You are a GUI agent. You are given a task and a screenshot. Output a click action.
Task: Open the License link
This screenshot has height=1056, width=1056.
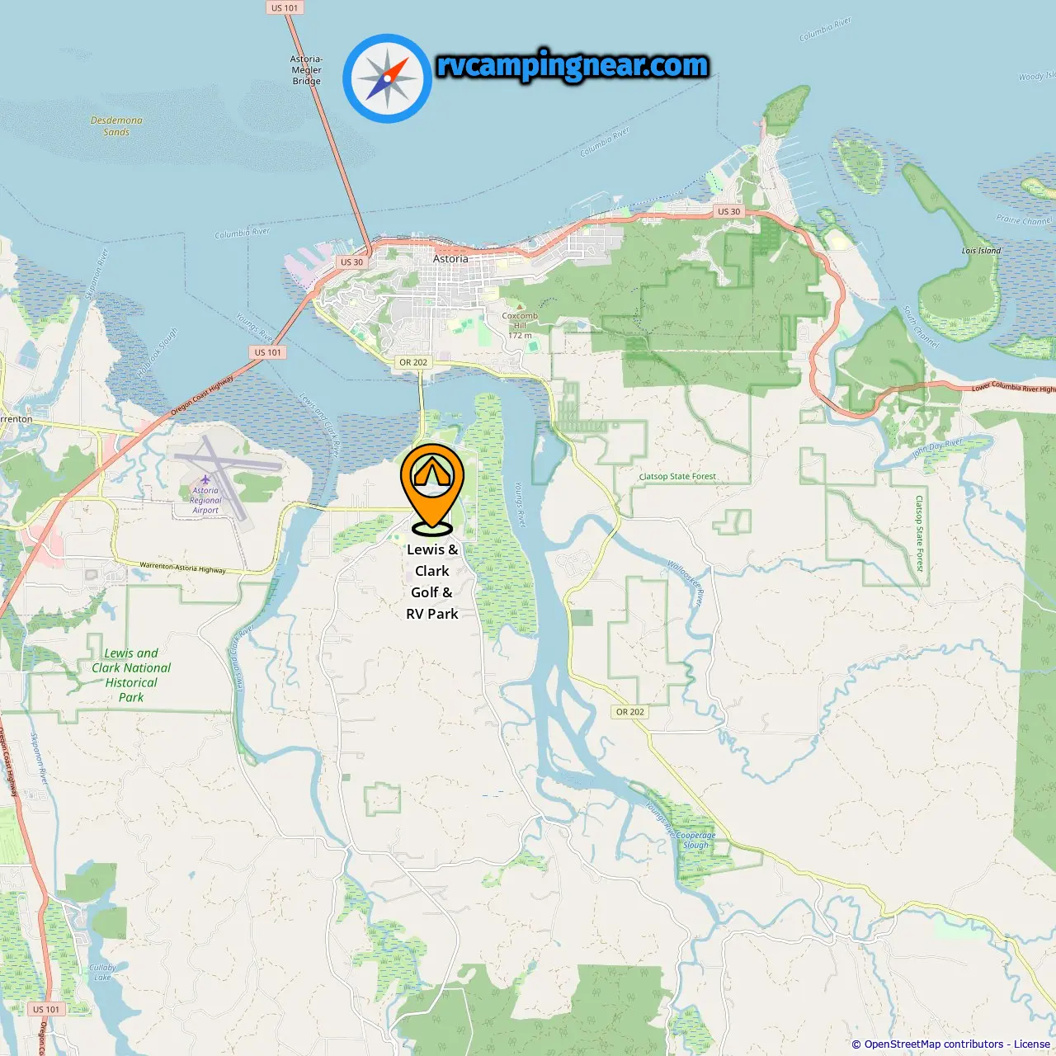(x=1032, y=1044)
